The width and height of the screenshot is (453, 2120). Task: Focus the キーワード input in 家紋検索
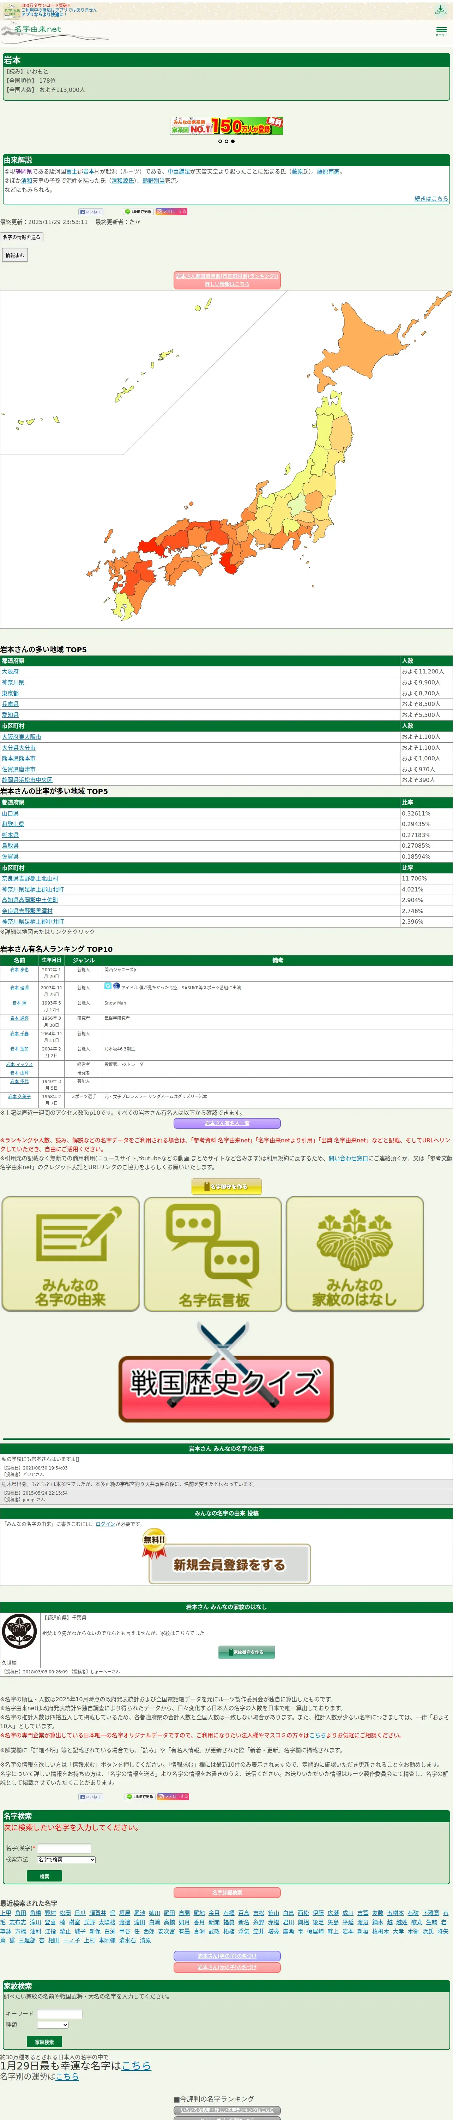coord(59,2014)
